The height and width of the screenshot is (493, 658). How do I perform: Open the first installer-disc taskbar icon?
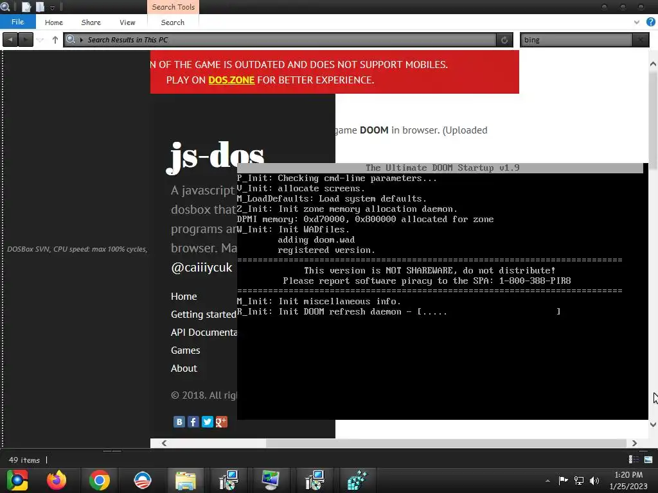tap(229, 480)
